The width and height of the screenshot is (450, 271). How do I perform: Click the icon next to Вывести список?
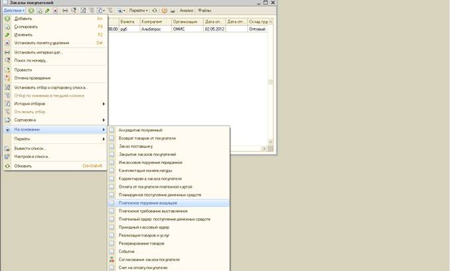(x=8, y=148)
